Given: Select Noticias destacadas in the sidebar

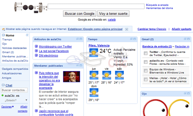Looking at the screenshot, I should [x=14, y=48].
